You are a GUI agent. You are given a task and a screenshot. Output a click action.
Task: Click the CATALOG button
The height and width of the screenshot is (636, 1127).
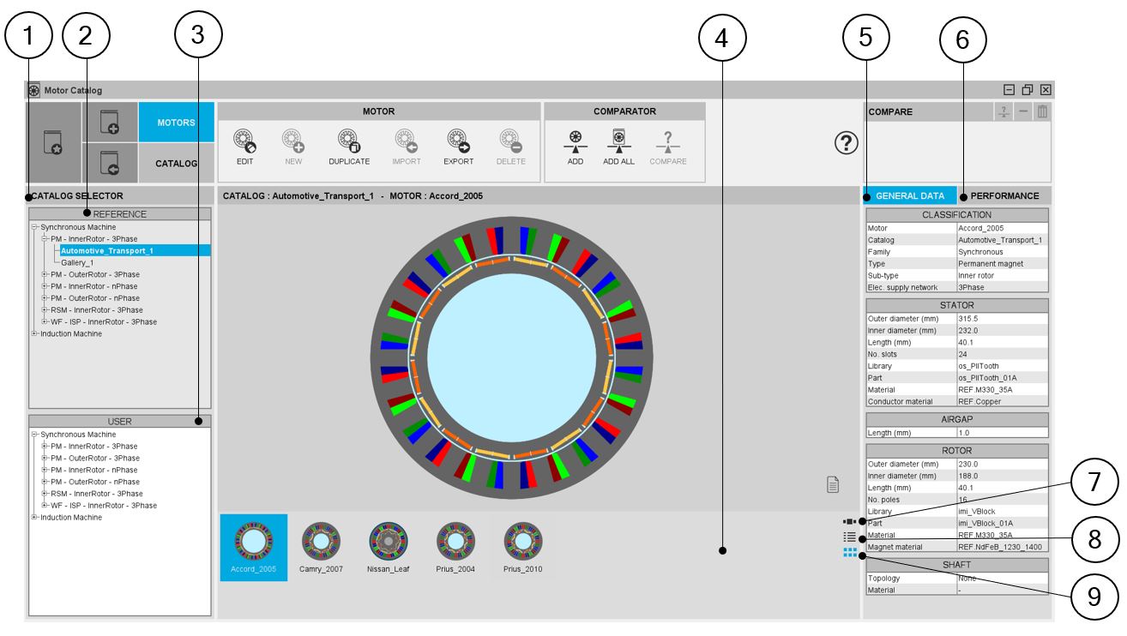coord(176,163)
